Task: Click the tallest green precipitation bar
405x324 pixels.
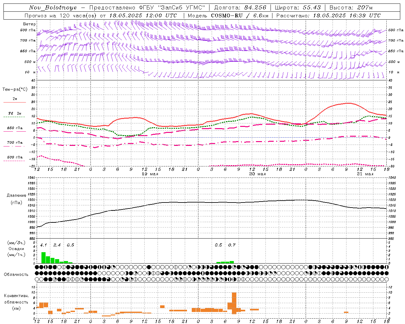Action: click(x=44, y=258)
